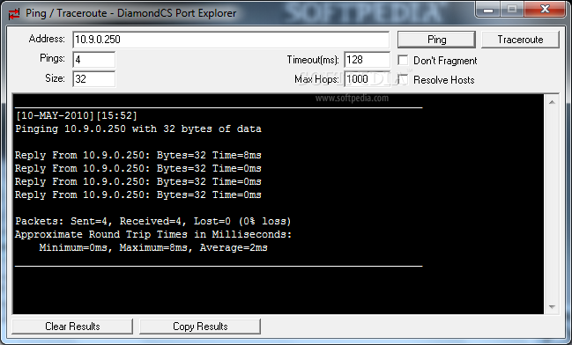
Task: Click the Ping button
Action: pyautogui.click(x=436, y=40)
